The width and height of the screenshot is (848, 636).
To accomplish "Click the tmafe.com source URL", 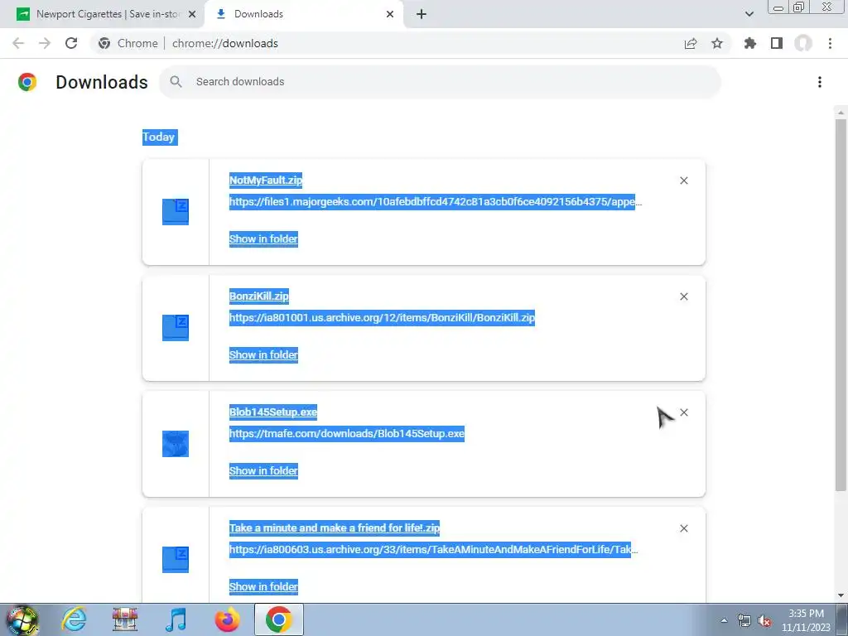I will point(347,434).
